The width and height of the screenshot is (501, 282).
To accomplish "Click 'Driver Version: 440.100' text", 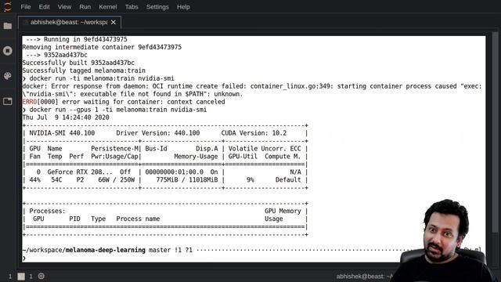I will [158, 133].
